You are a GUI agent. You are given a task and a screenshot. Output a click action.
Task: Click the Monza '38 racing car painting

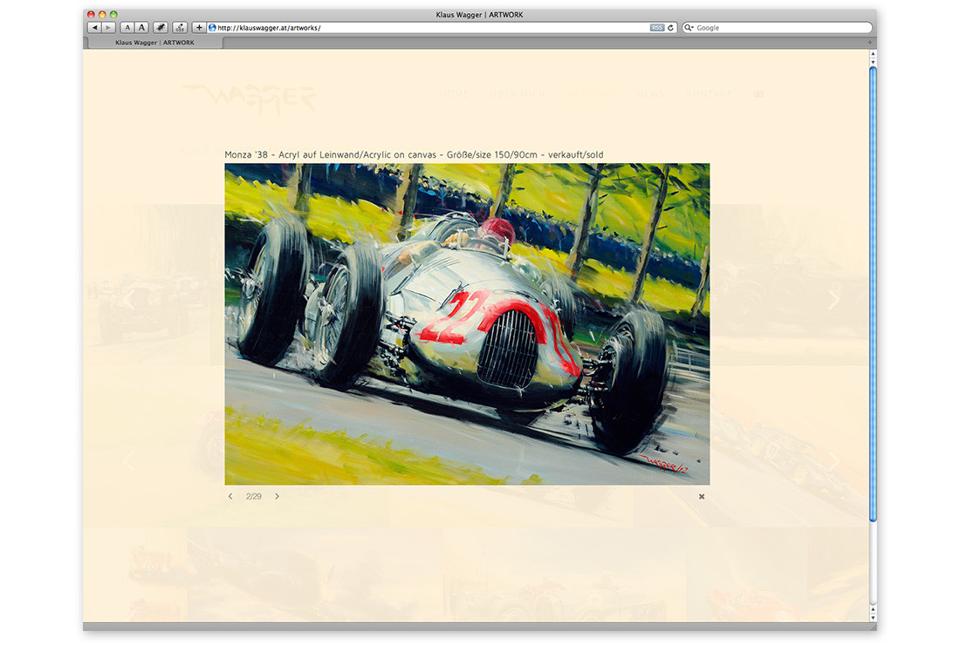click(467, 324)
